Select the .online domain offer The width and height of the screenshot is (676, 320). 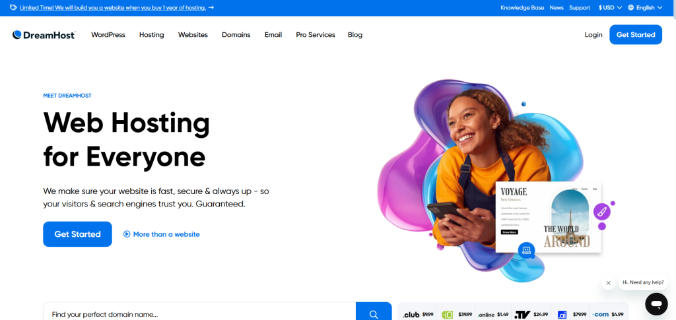(x=494, y=315)
